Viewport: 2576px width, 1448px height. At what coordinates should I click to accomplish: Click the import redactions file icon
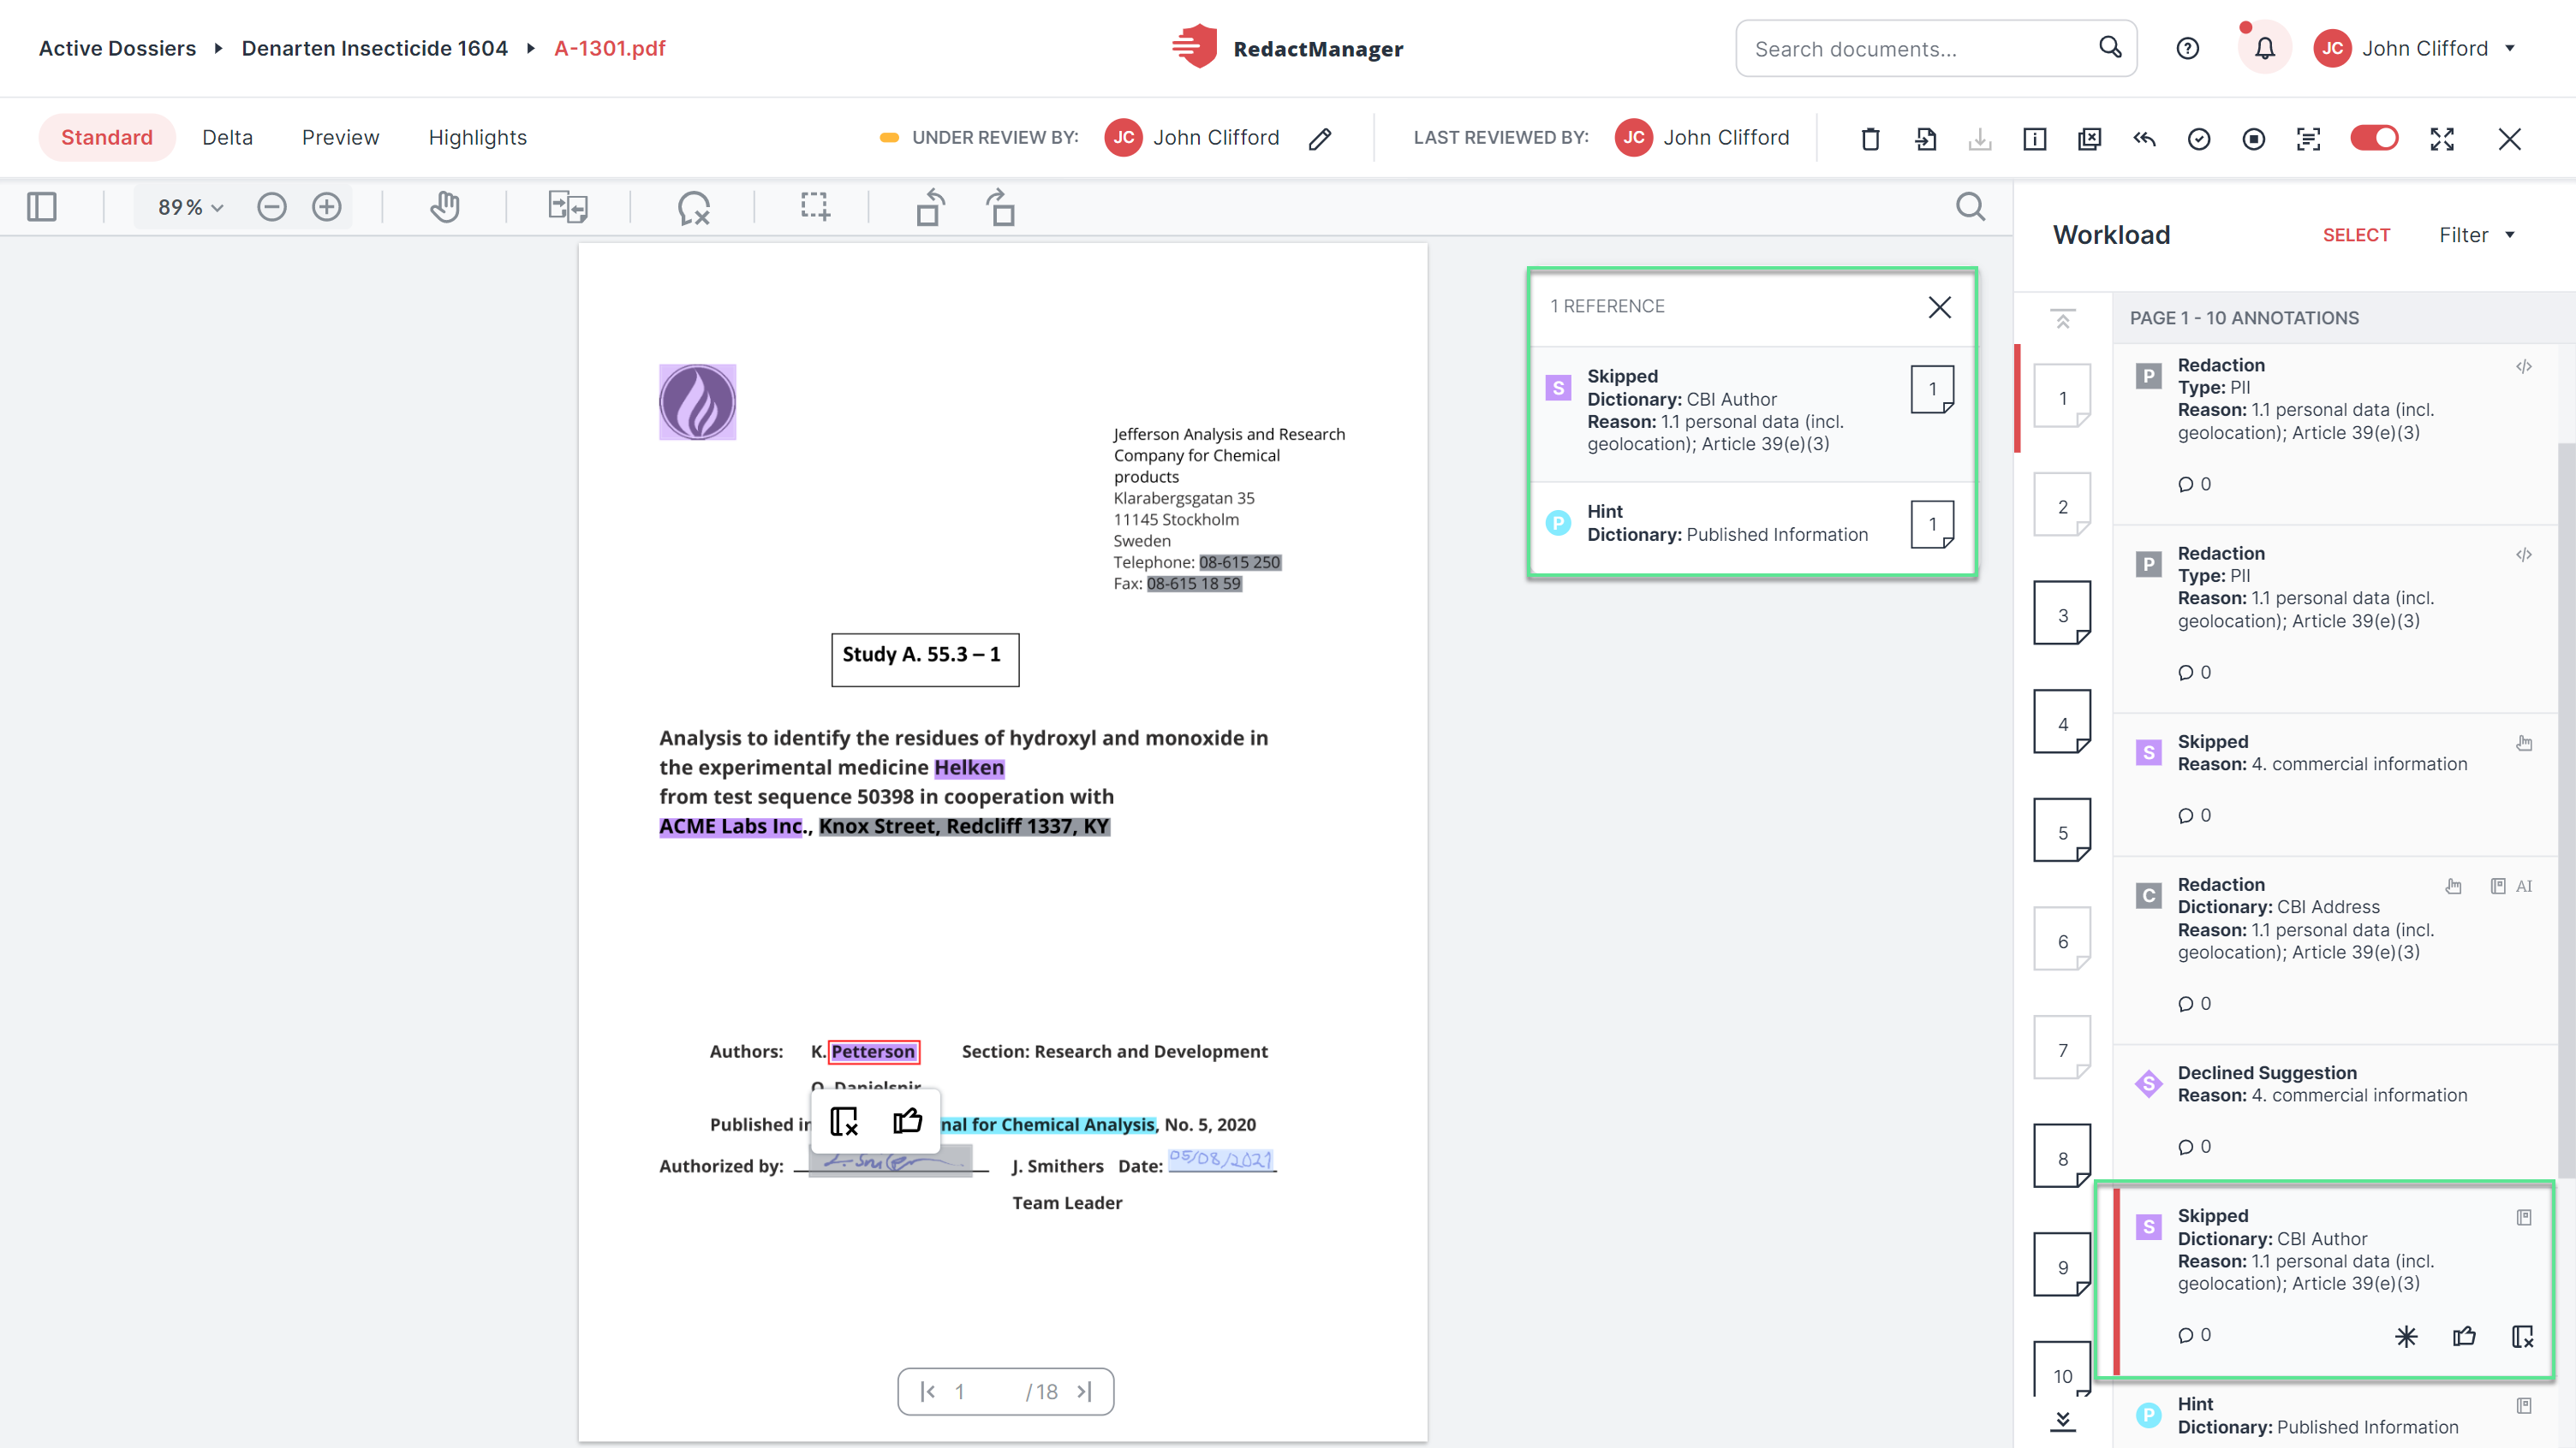1925,139
